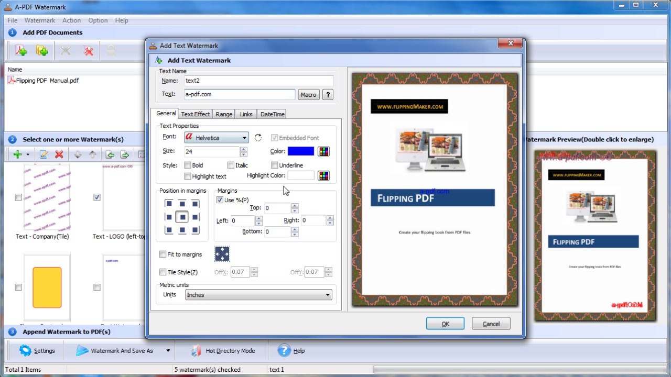The width and height of the screenshot is (671, 377).
Task: Open the Units dropdown showing Inches
Action: (259, 295)
